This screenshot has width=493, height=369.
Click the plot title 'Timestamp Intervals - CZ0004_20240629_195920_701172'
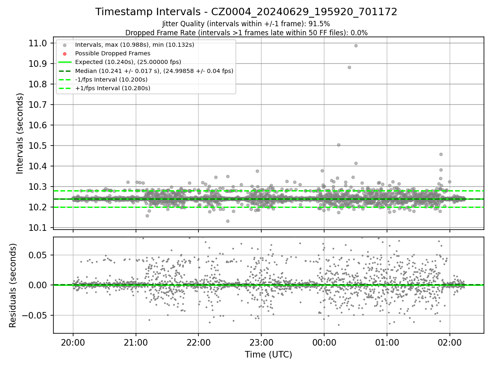coord(246,12)
